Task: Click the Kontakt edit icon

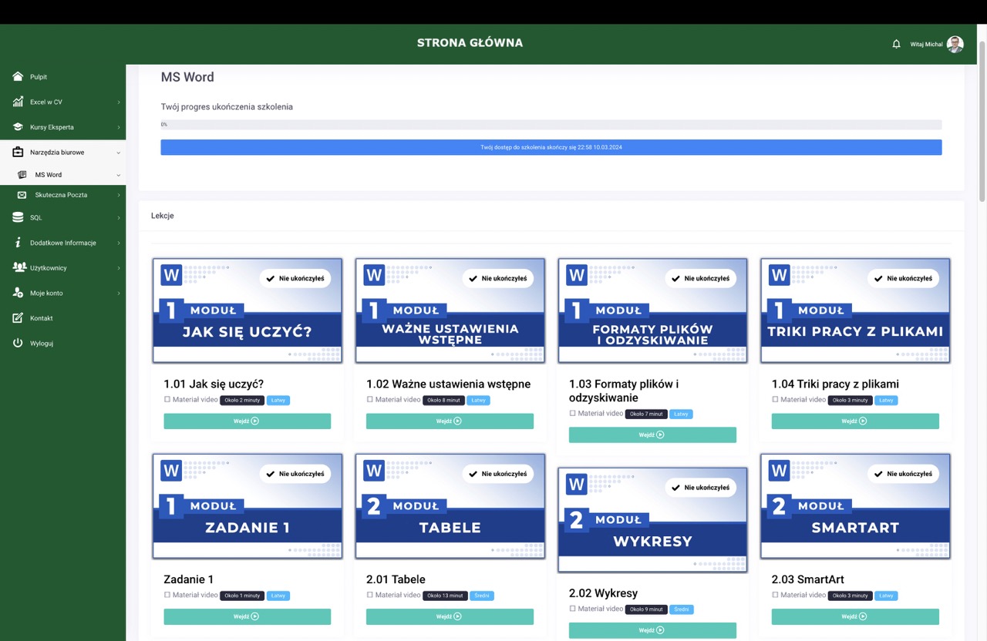Action: click(x=18, y=318)
